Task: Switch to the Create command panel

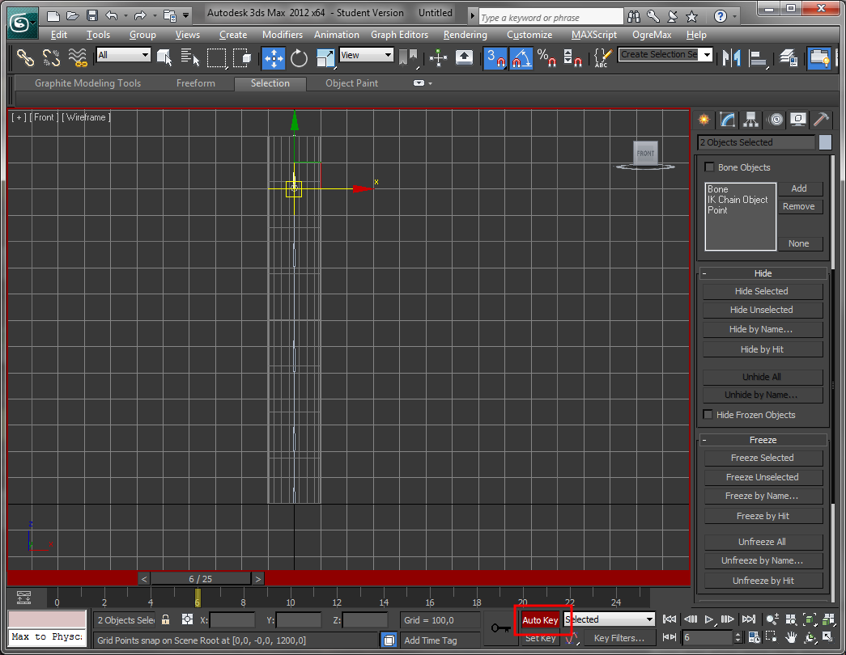Action: pyautogui.click(x=704, y=120)
